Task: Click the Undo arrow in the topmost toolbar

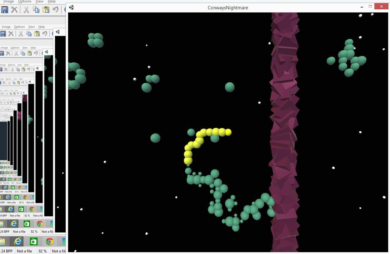Action: [x=56, y=10]
